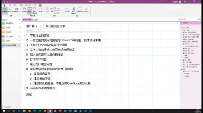Click the New Window icon

tap(68, 10)
